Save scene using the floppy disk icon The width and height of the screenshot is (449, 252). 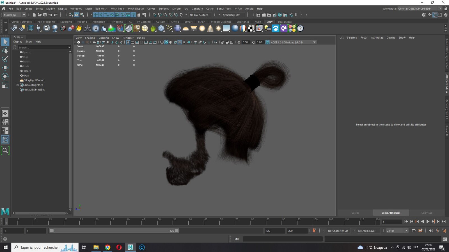tap(45, 15)
